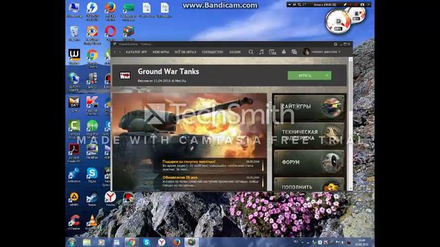The height and width of the screenshot is (247, 440).
Task: Open Kaspersky desktop shortcut
Action: point(92,105)
